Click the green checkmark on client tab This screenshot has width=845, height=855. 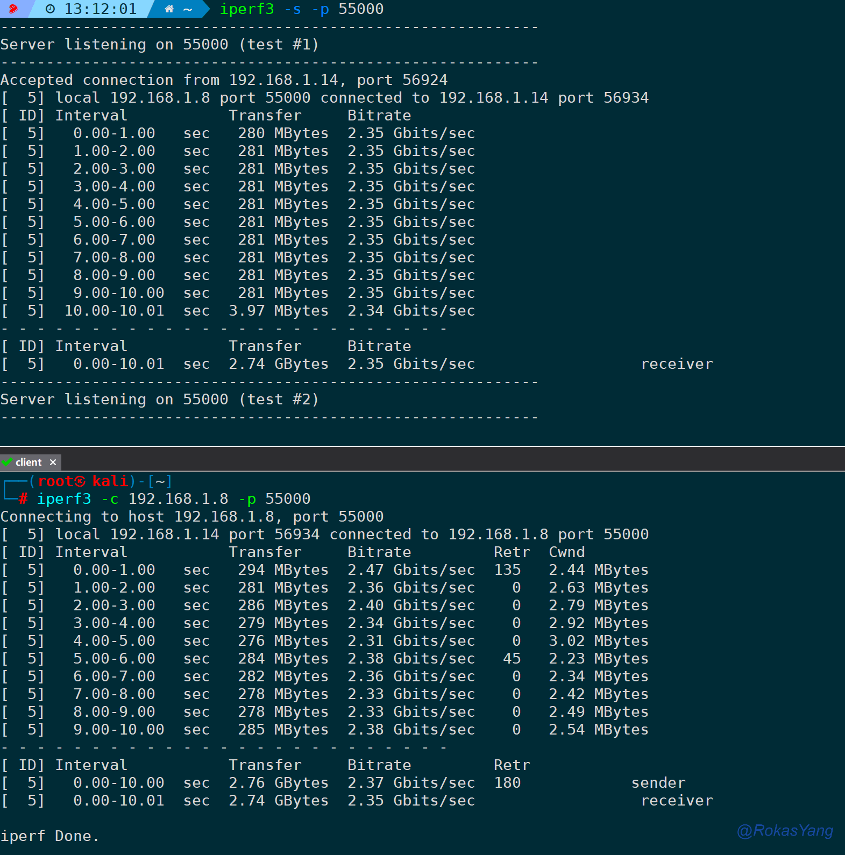[x=7, y=462]
